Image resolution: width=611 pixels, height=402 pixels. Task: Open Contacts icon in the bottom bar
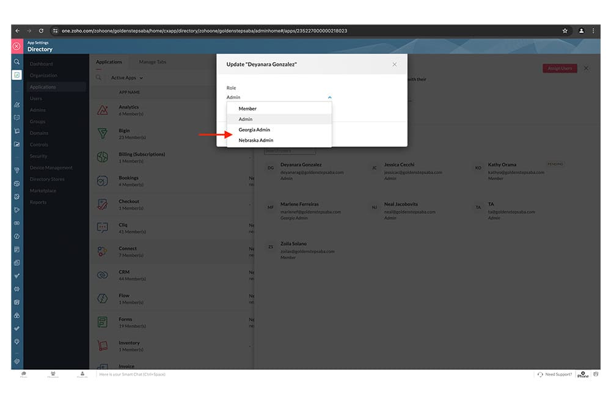click(82, 374)
